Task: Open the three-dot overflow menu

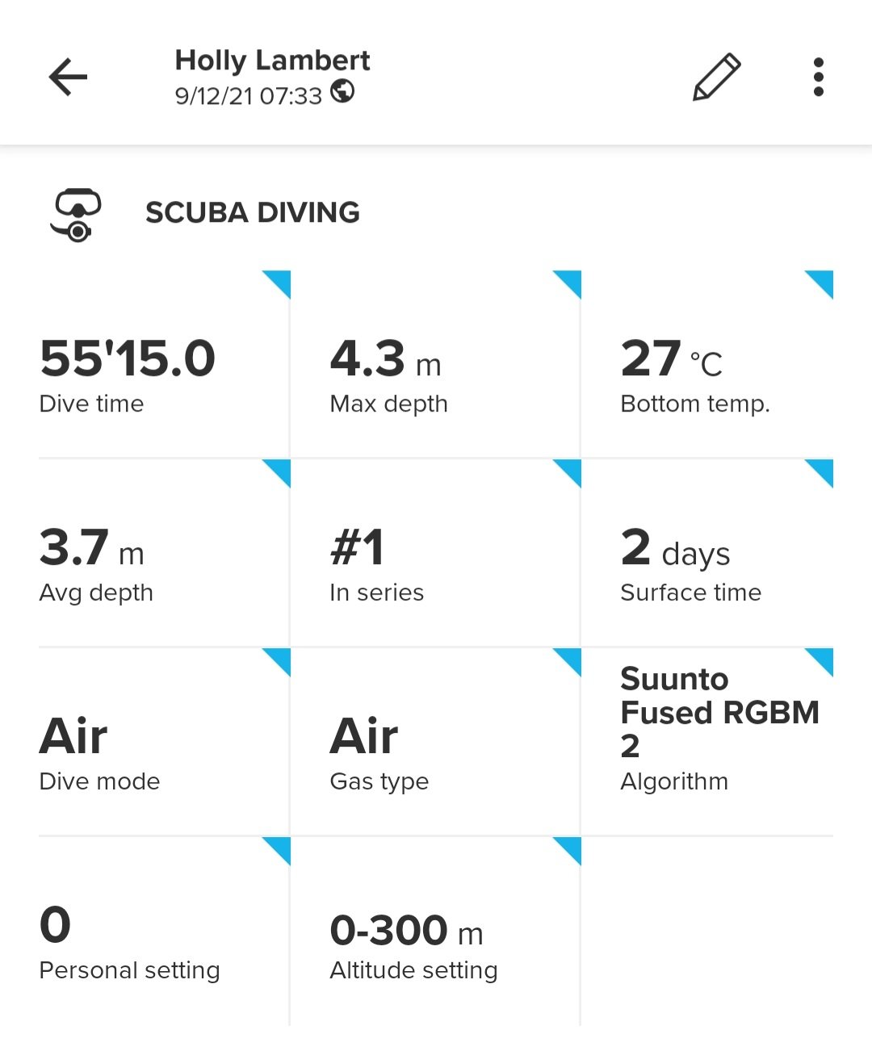Action: (818, 77)
